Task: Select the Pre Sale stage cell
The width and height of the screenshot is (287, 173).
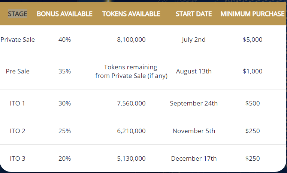Action: click(18, 71)
